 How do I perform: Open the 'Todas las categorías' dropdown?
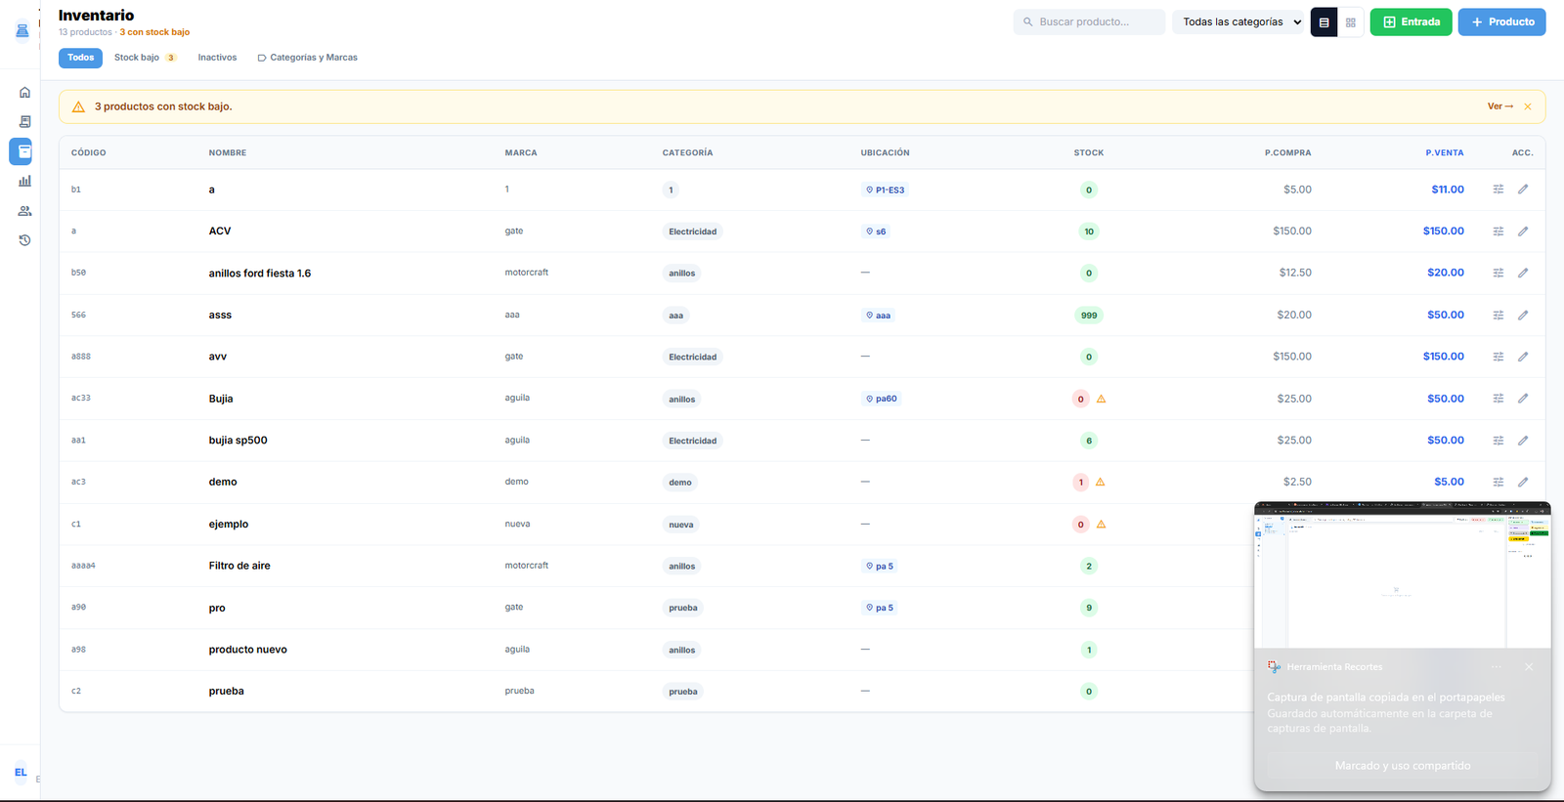click(1240, 21)
